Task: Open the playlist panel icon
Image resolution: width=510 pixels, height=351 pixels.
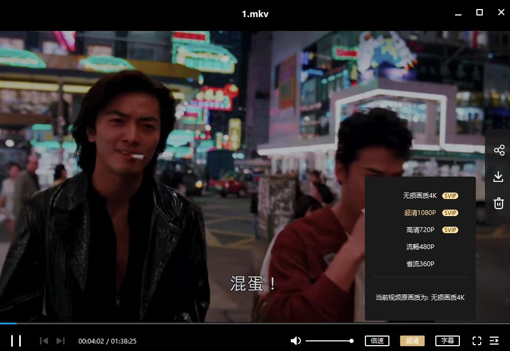Action: (494, 340)
